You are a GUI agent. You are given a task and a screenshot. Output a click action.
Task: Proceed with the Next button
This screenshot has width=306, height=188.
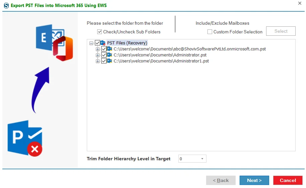click(254, 180)
